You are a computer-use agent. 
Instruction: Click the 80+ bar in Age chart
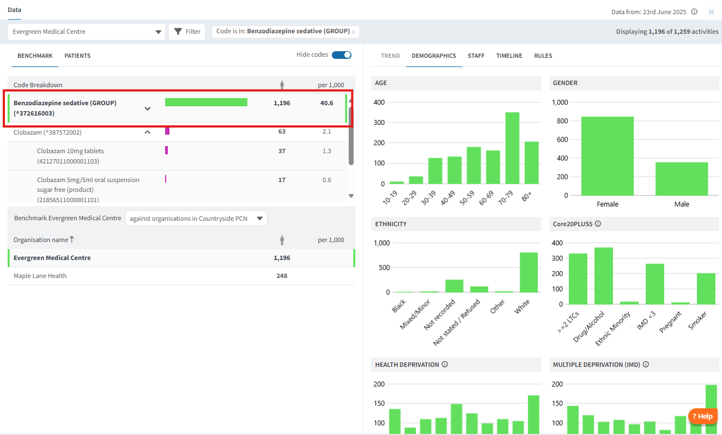tap(531, 163)
